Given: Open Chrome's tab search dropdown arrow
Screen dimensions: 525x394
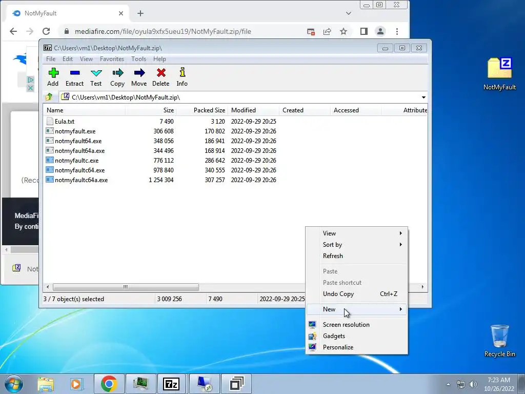Looking at the screenshot, I should 349,13.
